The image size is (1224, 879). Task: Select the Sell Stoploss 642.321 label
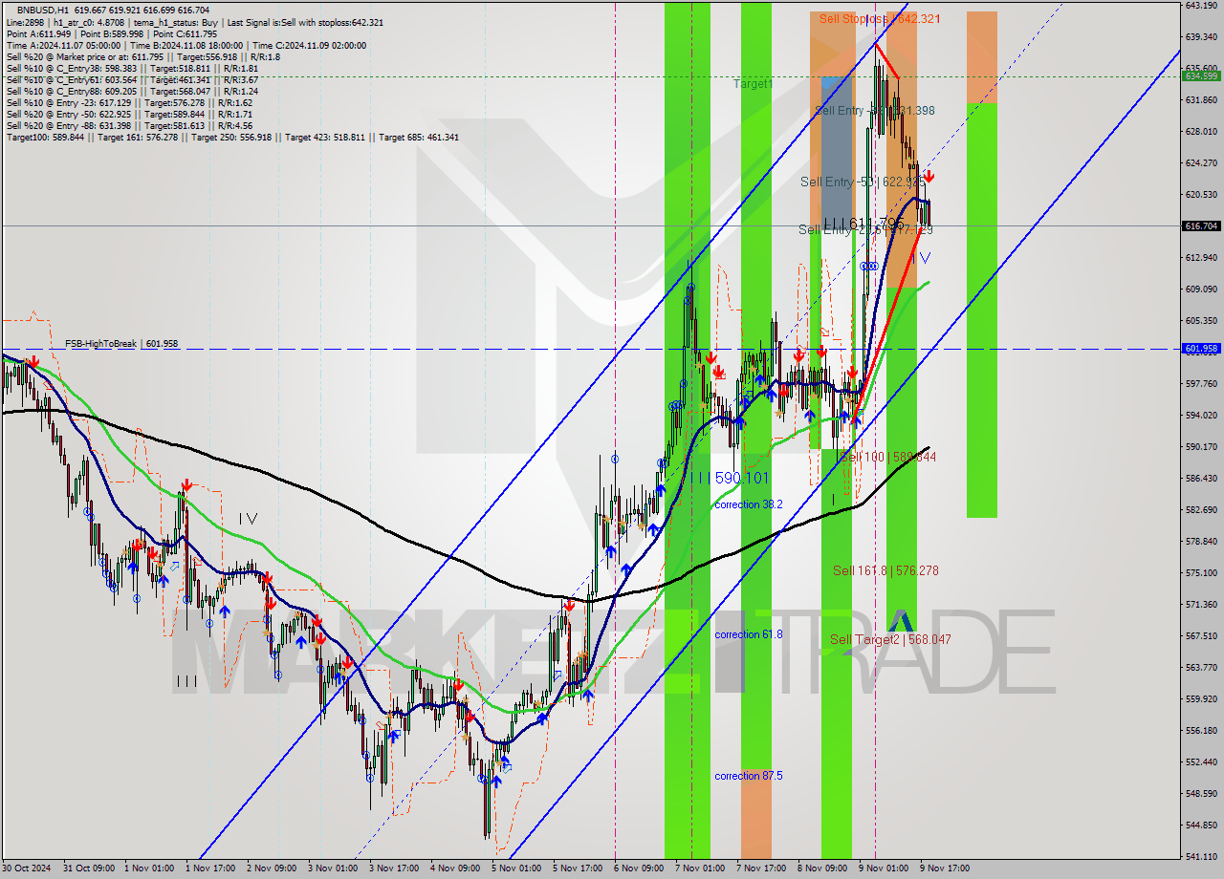(x=879, y=18)
